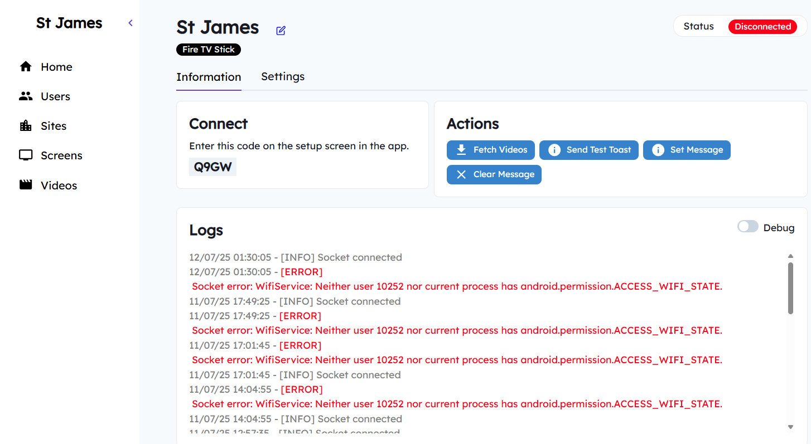Click the Home house icon in sidebar
811x444 pixels.
(26, 67)
